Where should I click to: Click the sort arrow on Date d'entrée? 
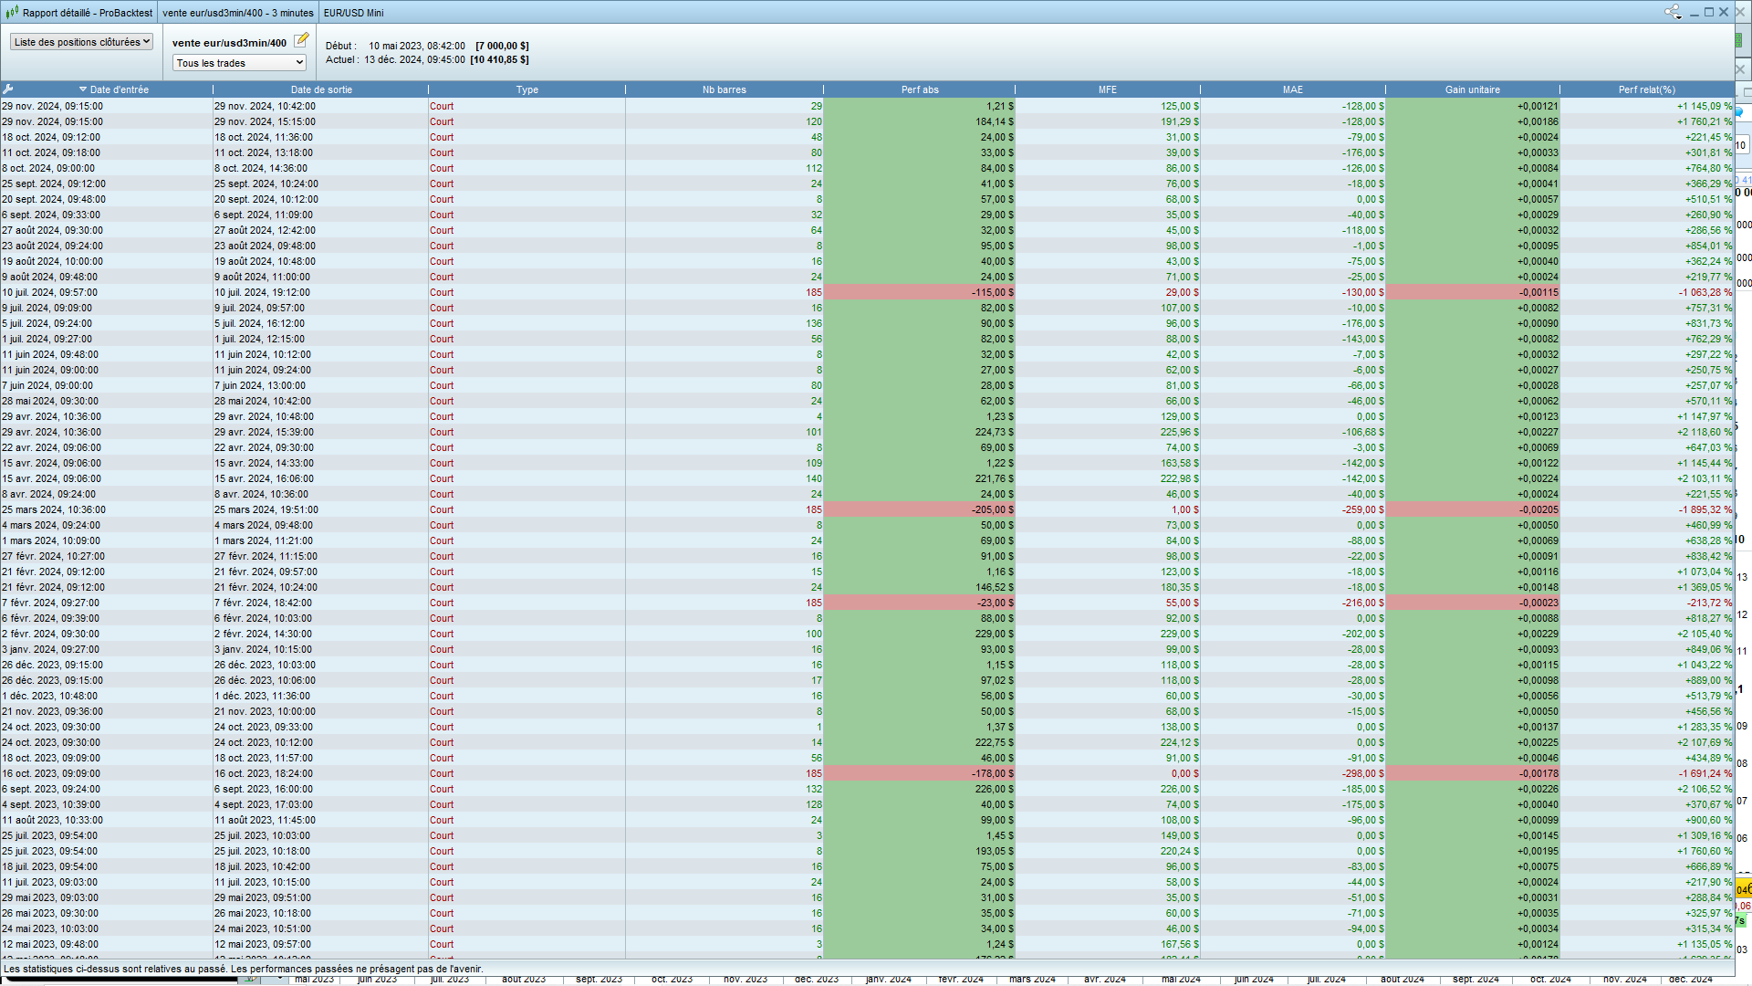82,89
